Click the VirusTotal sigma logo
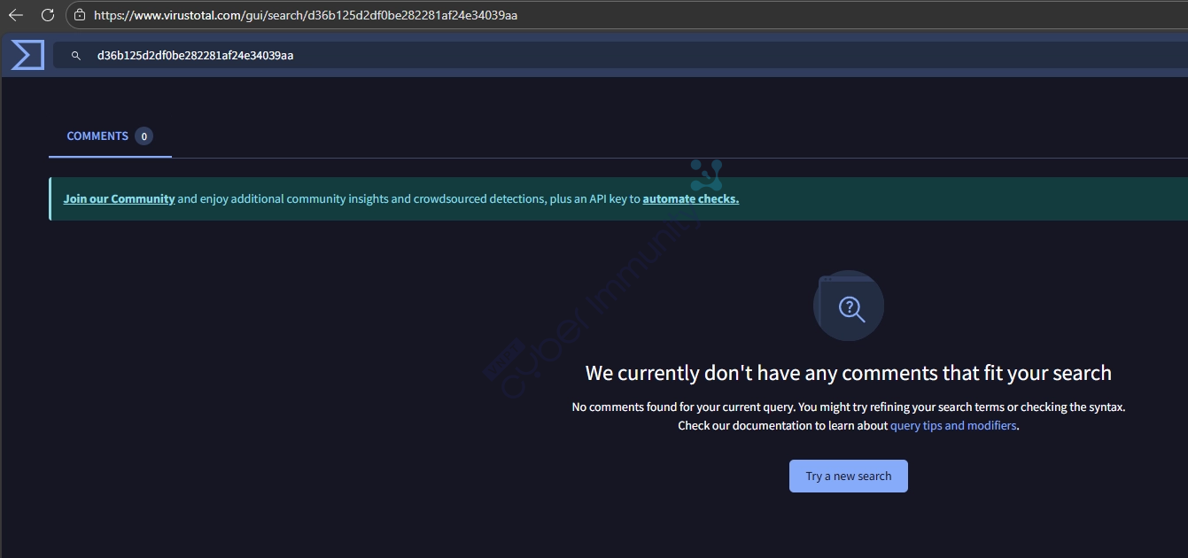 pos(27,55)
